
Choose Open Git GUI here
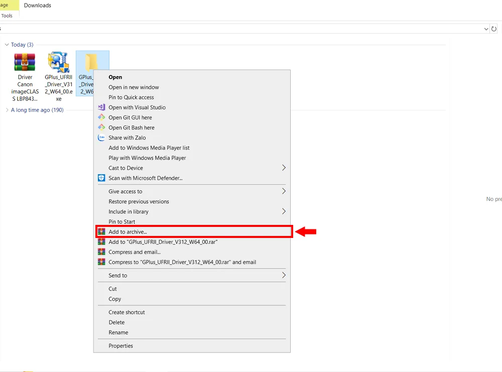[192, 117]
